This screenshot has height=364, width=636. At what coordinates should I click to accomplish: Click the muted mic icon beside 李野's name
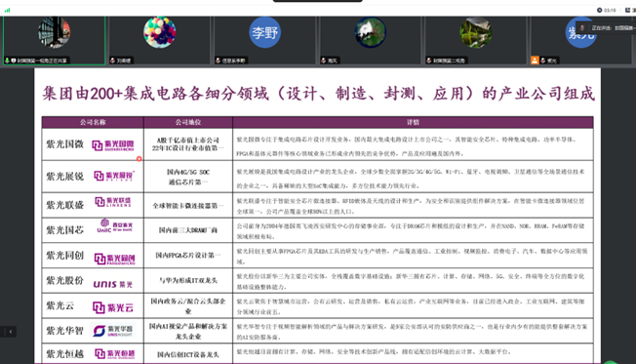pyautogui.click(x=218, y=61)
